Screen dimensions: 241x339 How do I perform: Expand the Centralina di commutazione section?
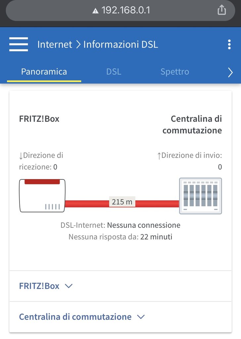(x=120, y=317)
